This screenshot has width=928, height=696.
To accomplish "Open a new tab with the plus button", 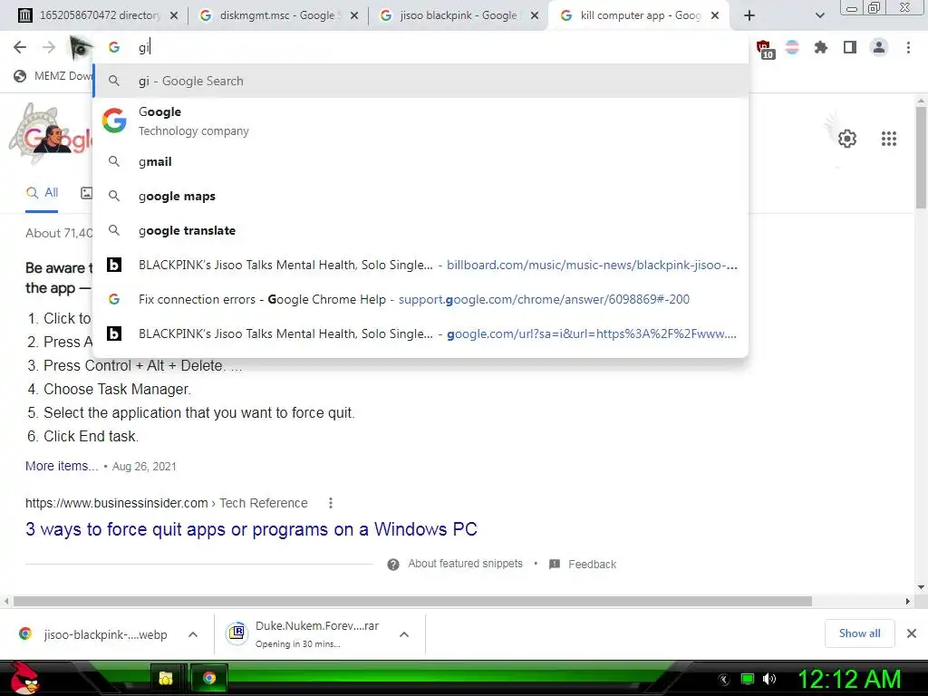I will 749,15.
